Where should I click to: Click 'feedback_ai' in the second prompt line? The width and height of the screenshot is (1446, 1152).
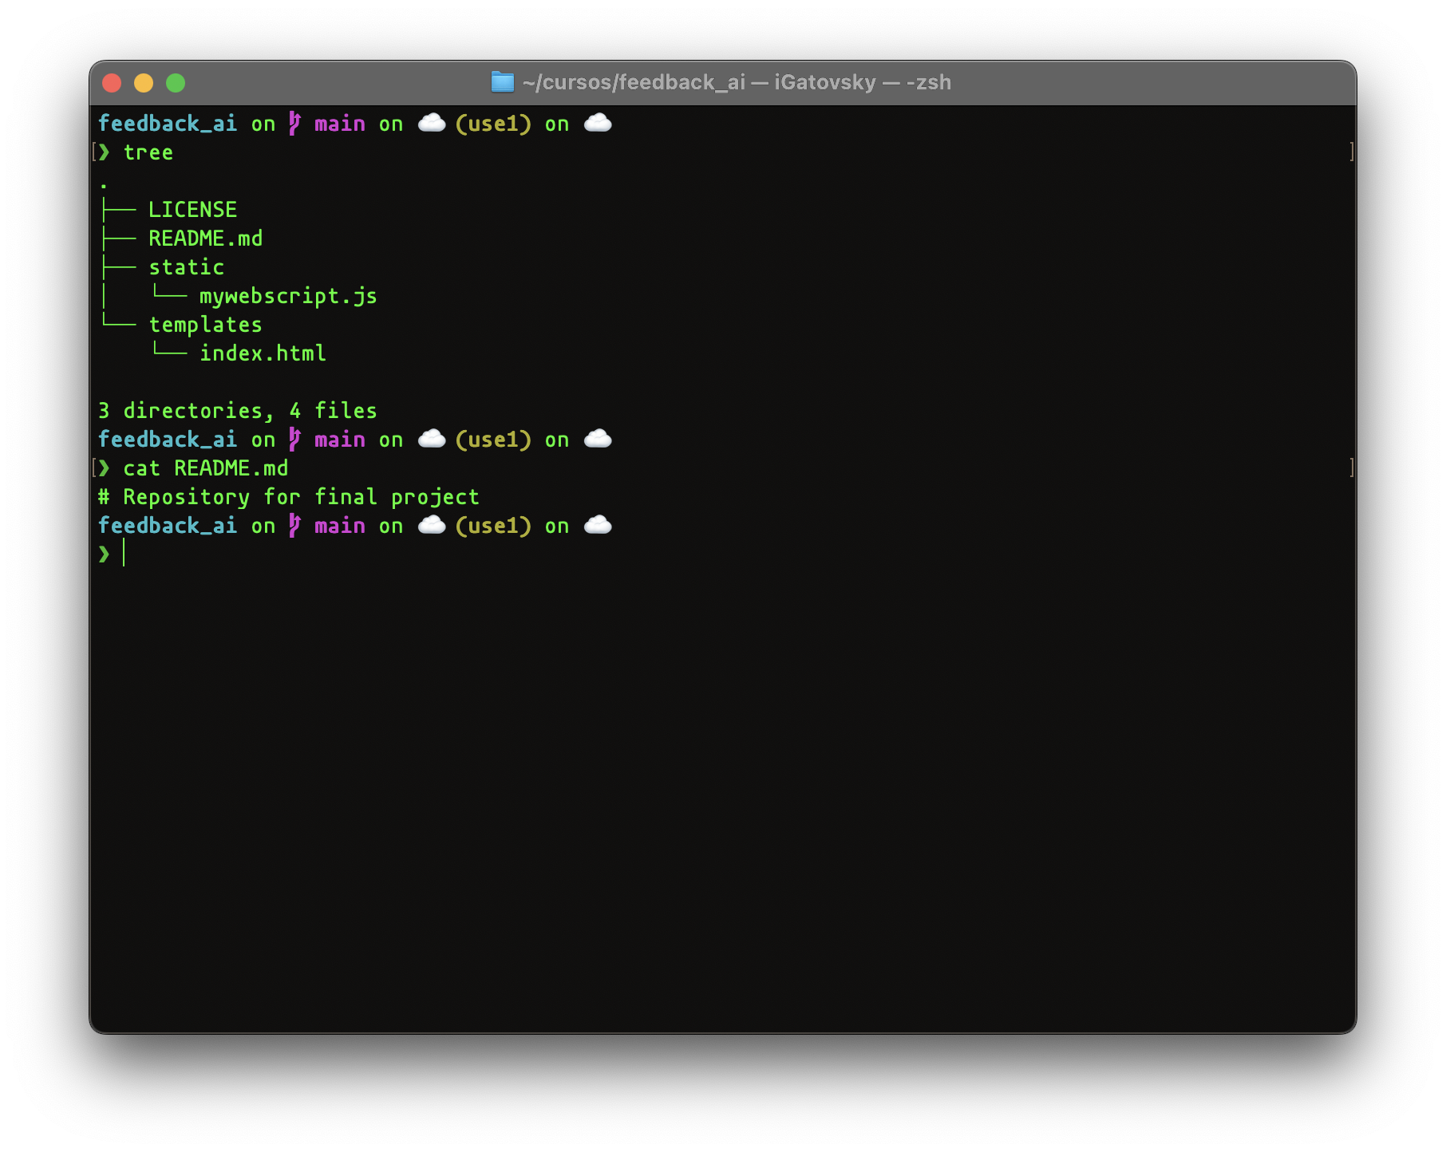(168, 440)
